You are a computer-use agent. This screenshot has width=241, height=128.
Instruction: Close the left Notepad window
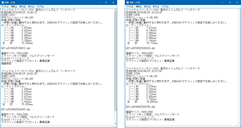113,2
